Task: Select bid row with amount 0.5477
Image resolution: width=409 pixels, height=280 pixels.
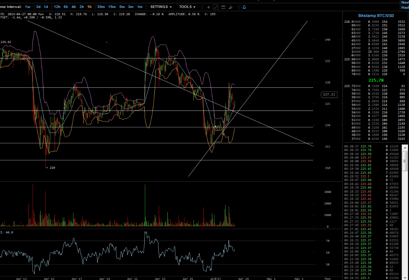Action: click(375, 116)
